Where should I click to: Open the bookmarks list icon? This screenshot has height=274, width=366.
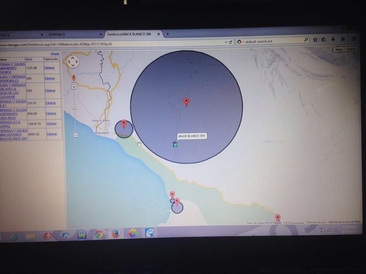coord(323,40)
